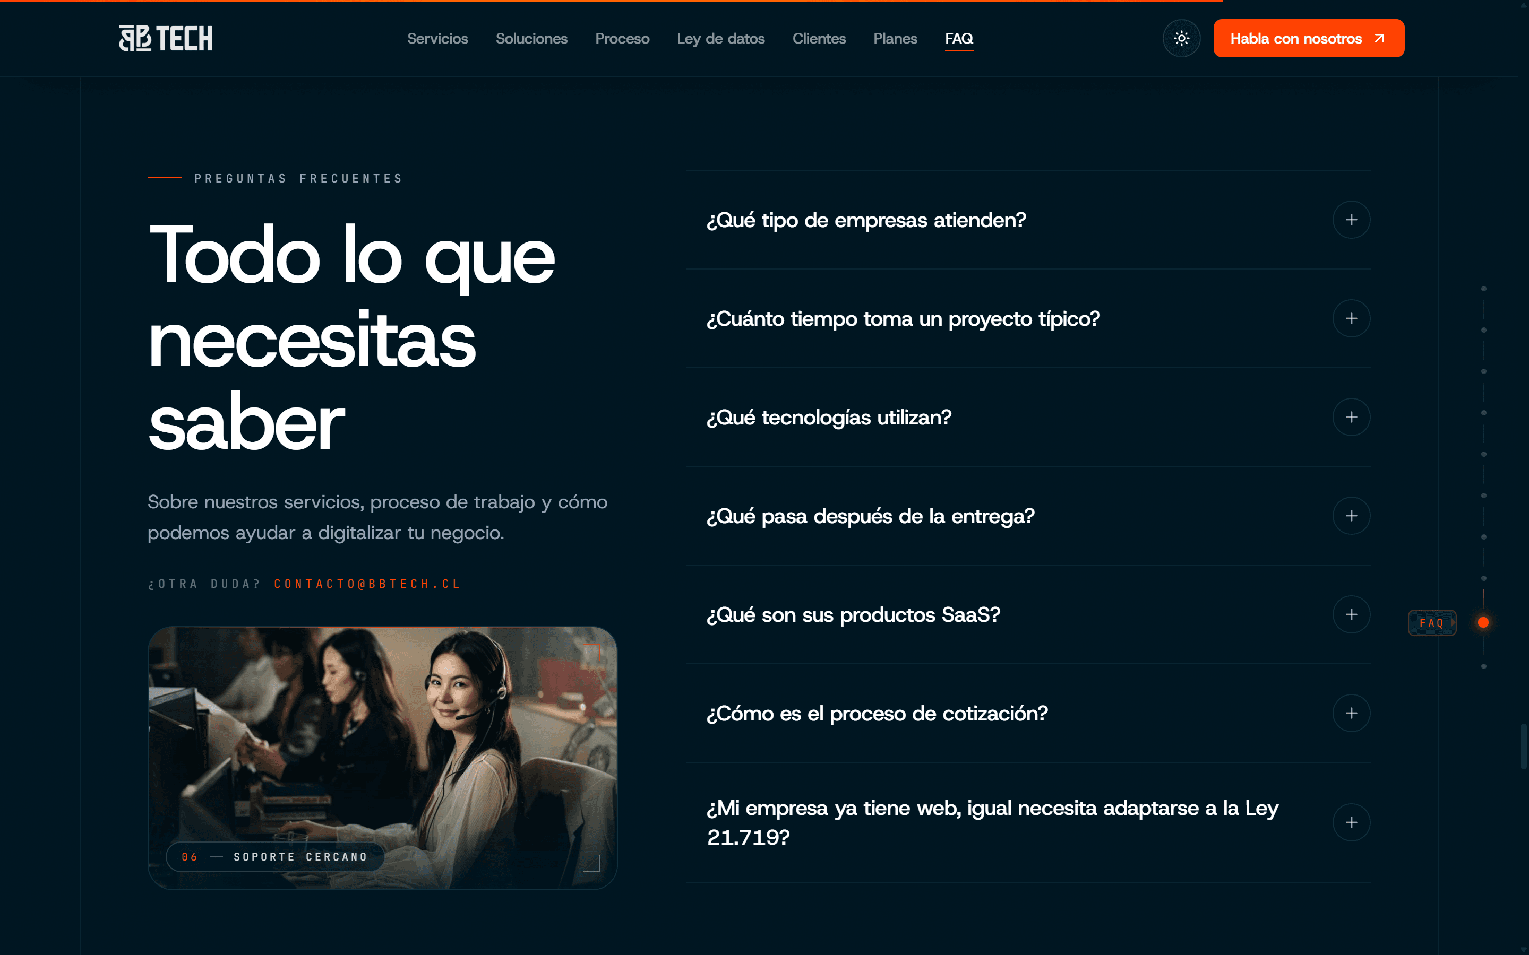Expand plus icon for productos SaaS question

point(1352,614)
